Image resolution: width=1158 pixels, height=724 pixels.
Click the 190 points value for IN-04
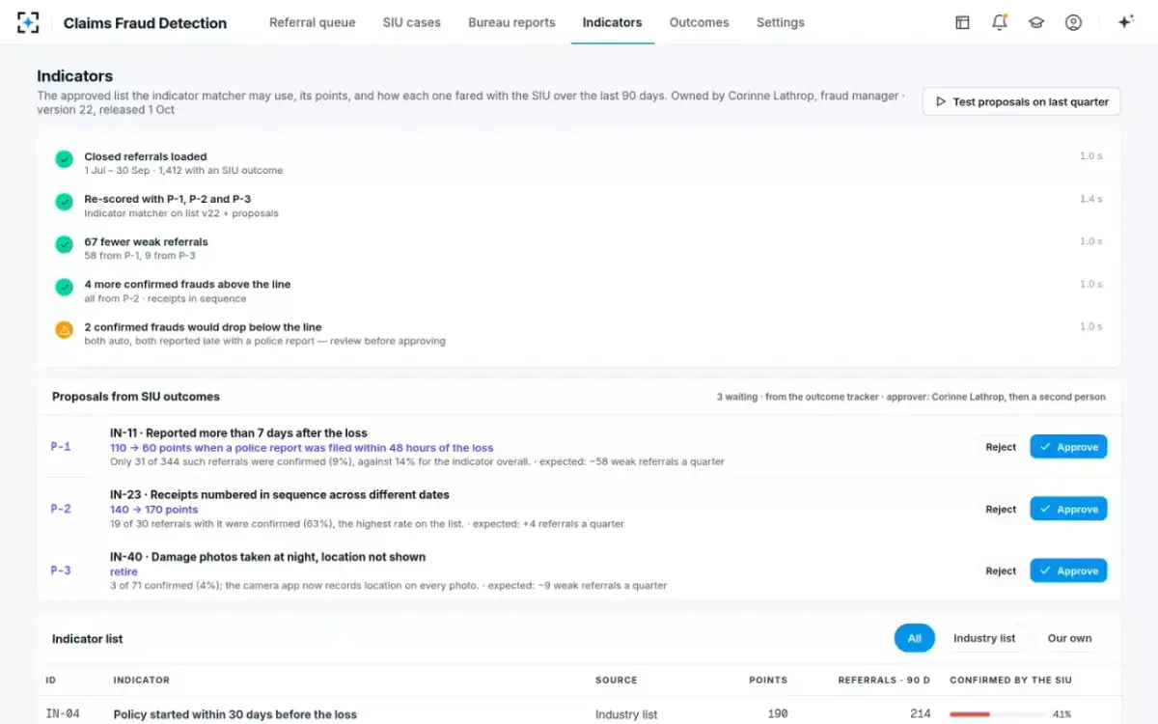(778, 714)
